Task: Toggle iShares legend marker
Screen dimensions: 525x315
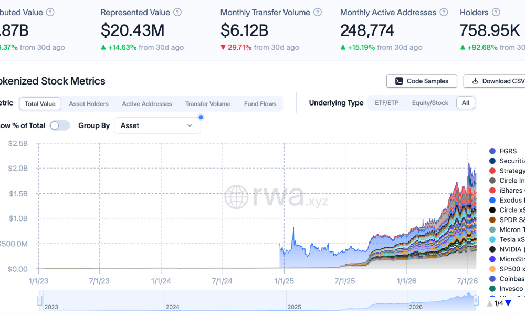Action: 492,191
